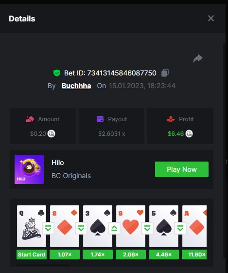Click the Profit coin icon
Image resolution: width=228 pixels, height=273 pixels.
[189, 134]
